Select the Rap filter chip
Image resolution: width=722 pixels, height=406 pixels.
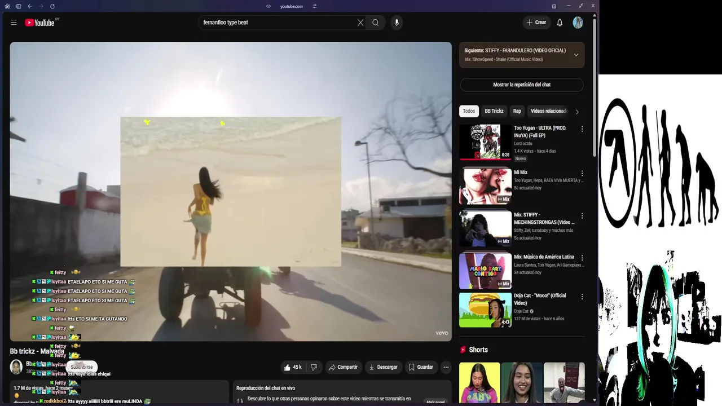517,111
